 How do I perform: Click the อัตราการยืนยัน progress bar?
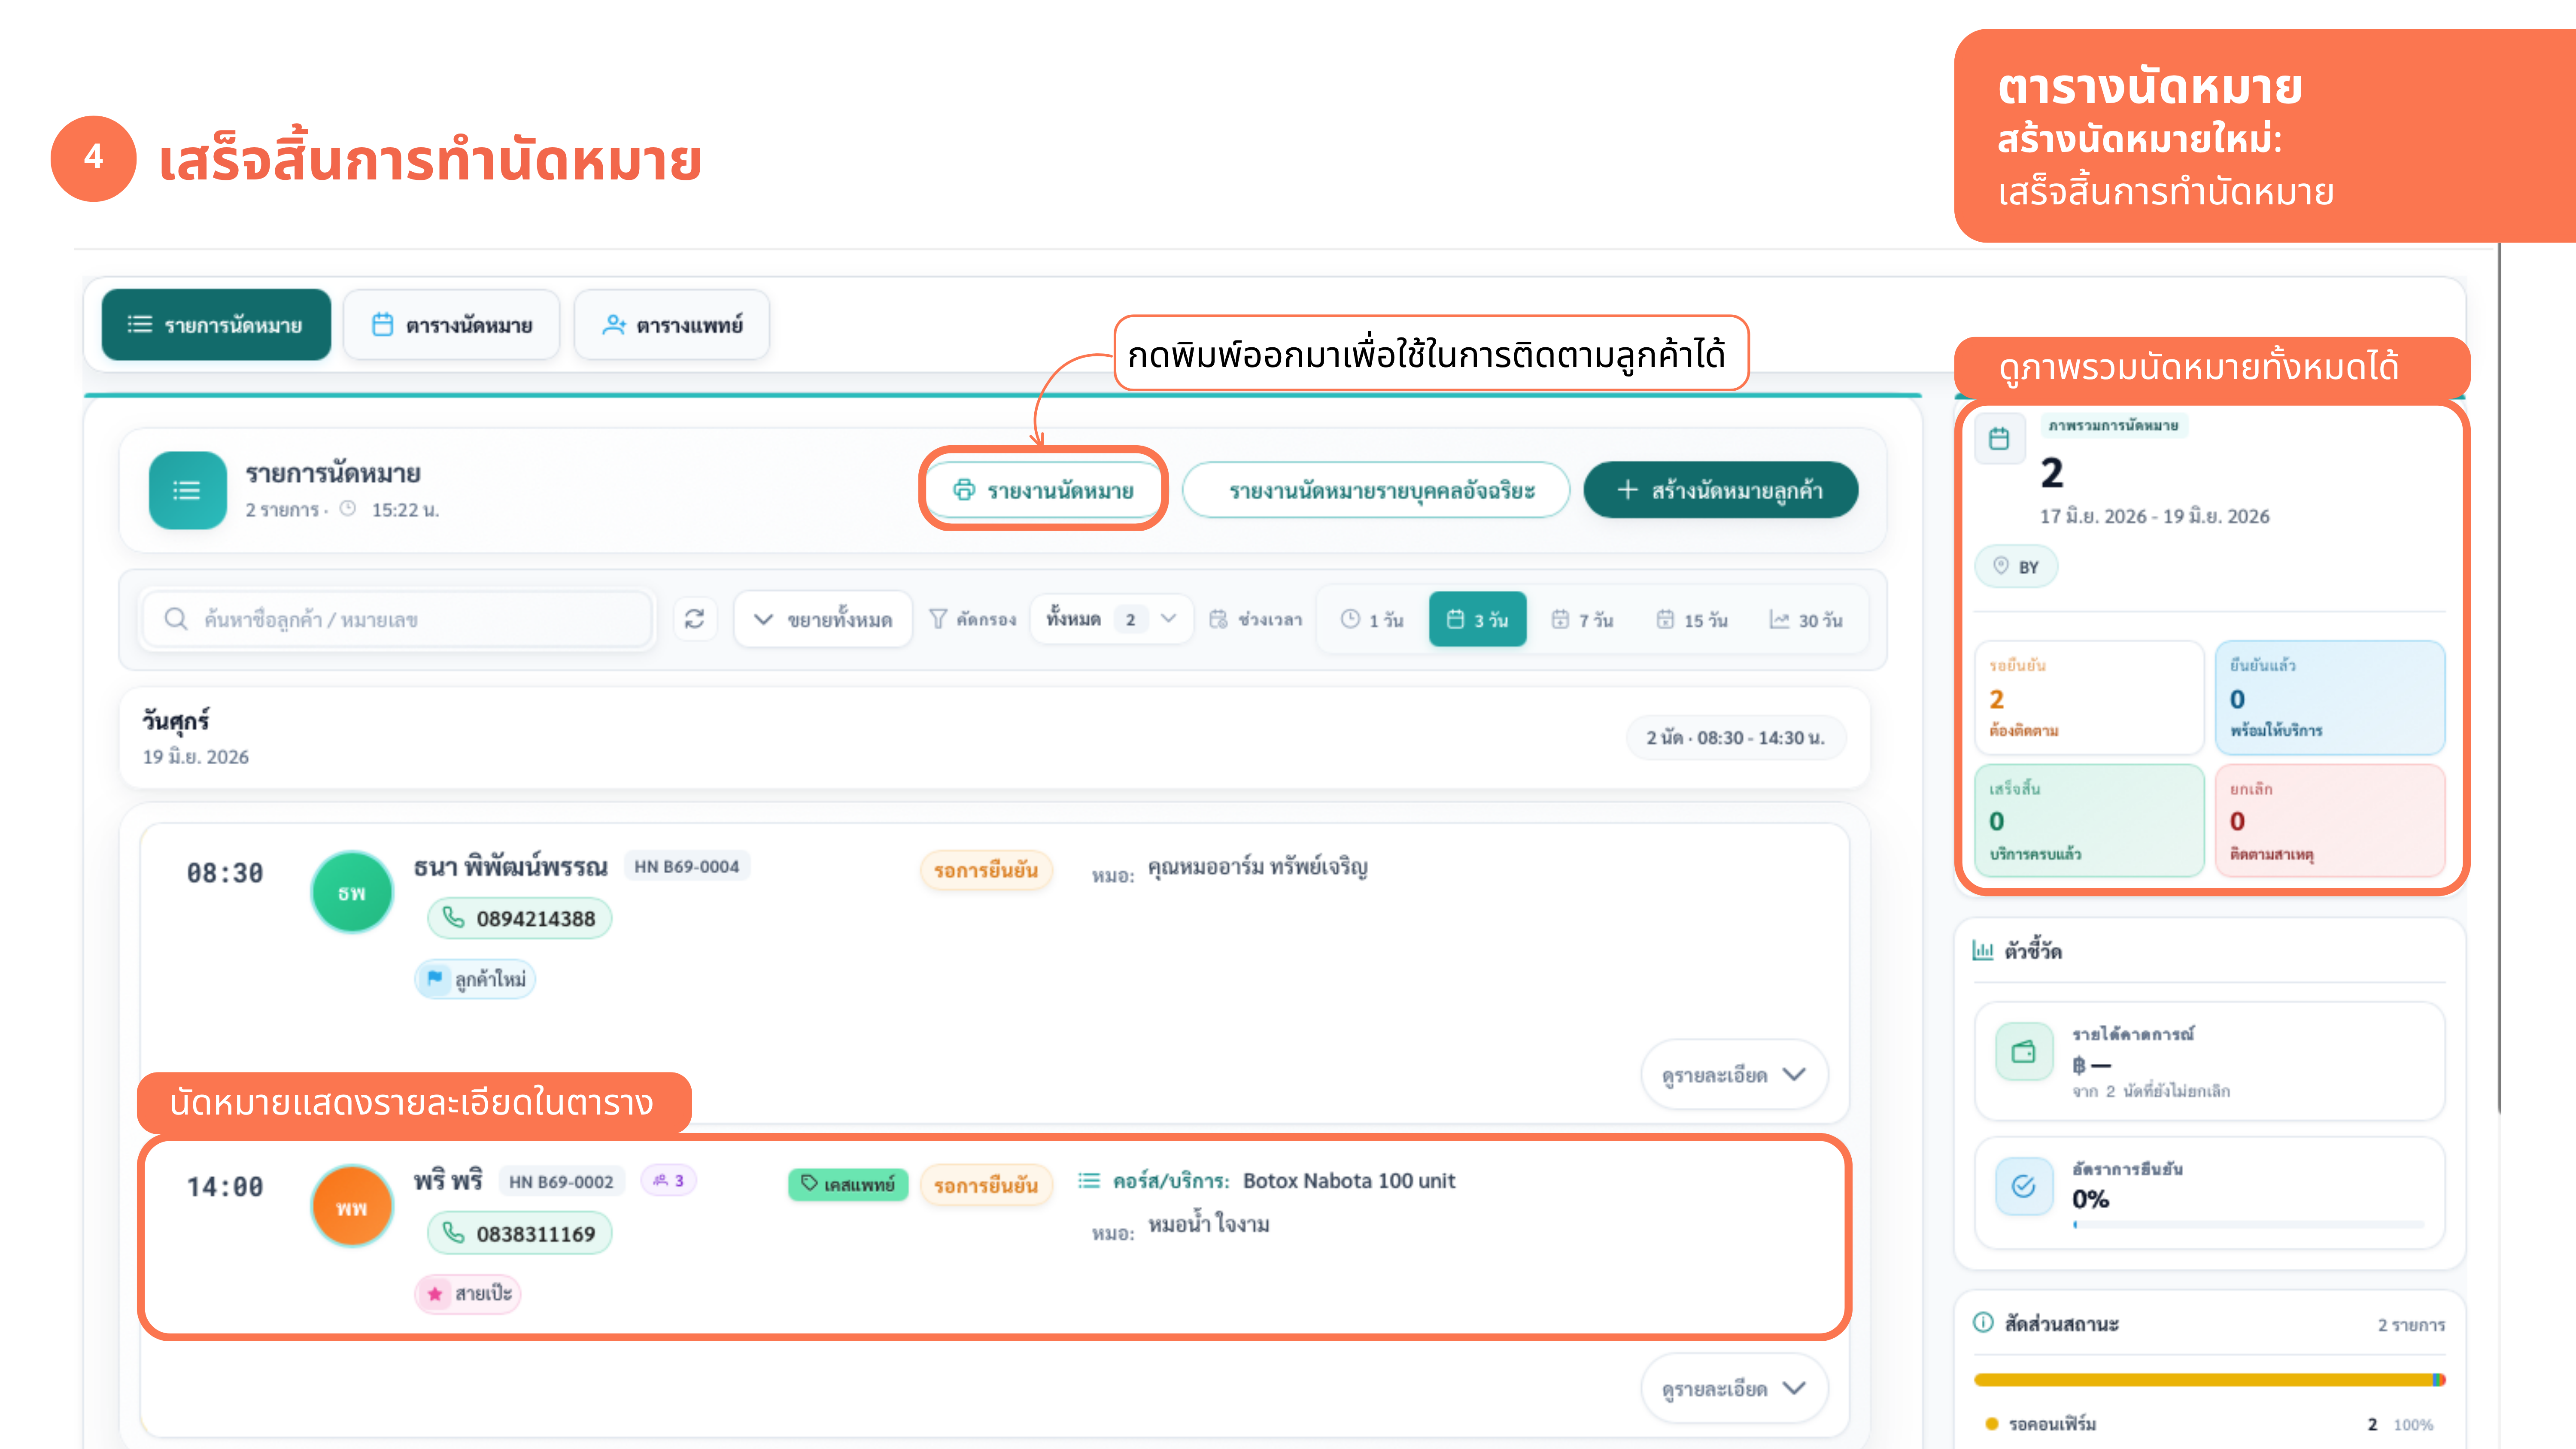2248,1225
